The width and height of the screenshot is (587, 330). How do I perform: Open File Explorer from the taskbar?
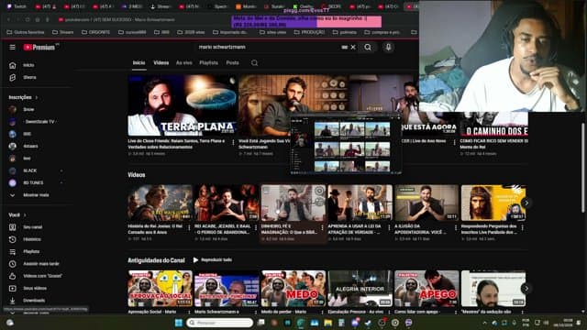coord(328,323)
